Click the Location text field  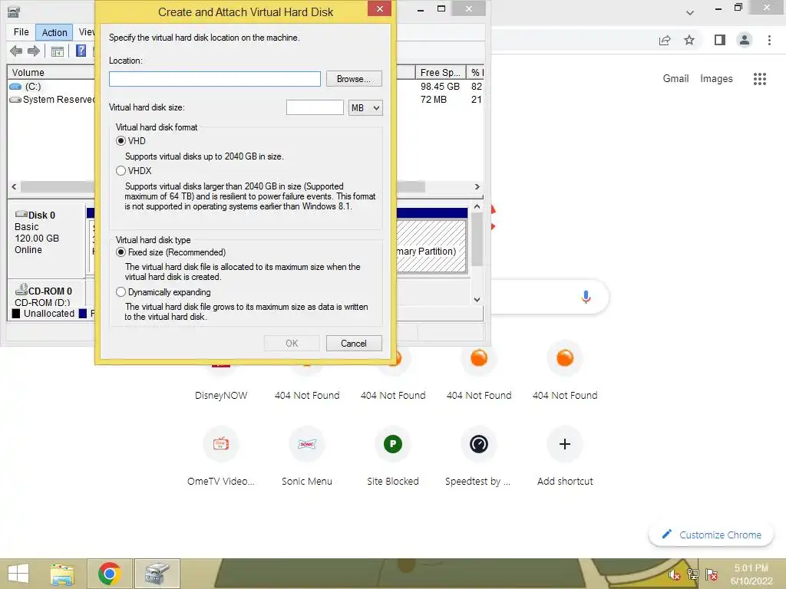(215, 79)
